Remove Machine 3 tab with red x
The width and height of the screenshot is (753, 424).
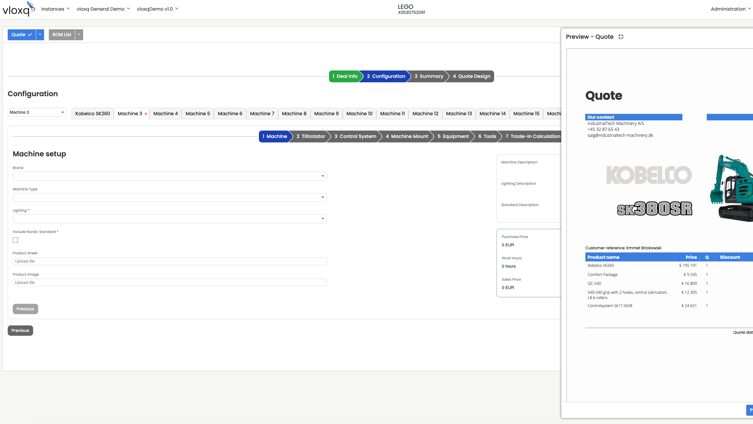pyautogui.click(x=146, y=114)
